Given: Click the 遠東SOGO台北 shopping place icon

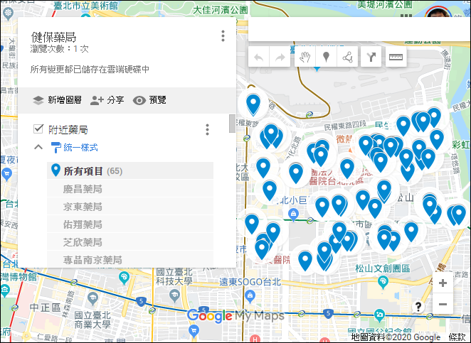Looking at the screenshot, I should pyautogui.click(x=250, y=296).
